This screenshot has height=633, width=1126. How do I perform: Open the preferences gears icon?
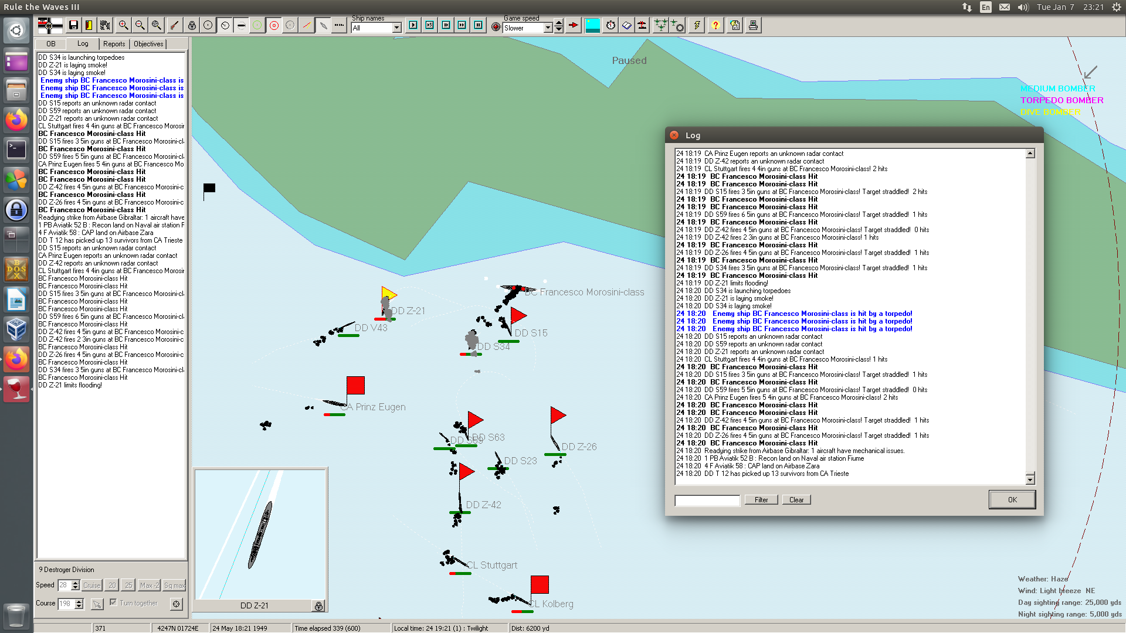tap(105, 25)
